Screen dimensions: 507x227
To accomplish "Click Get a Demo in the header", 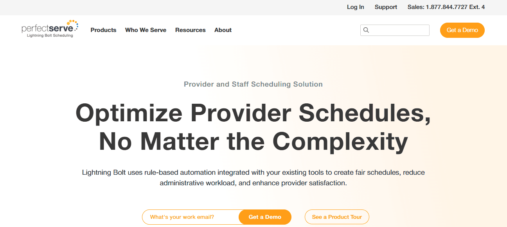I will pyautogui.click(x=462, y=30).
